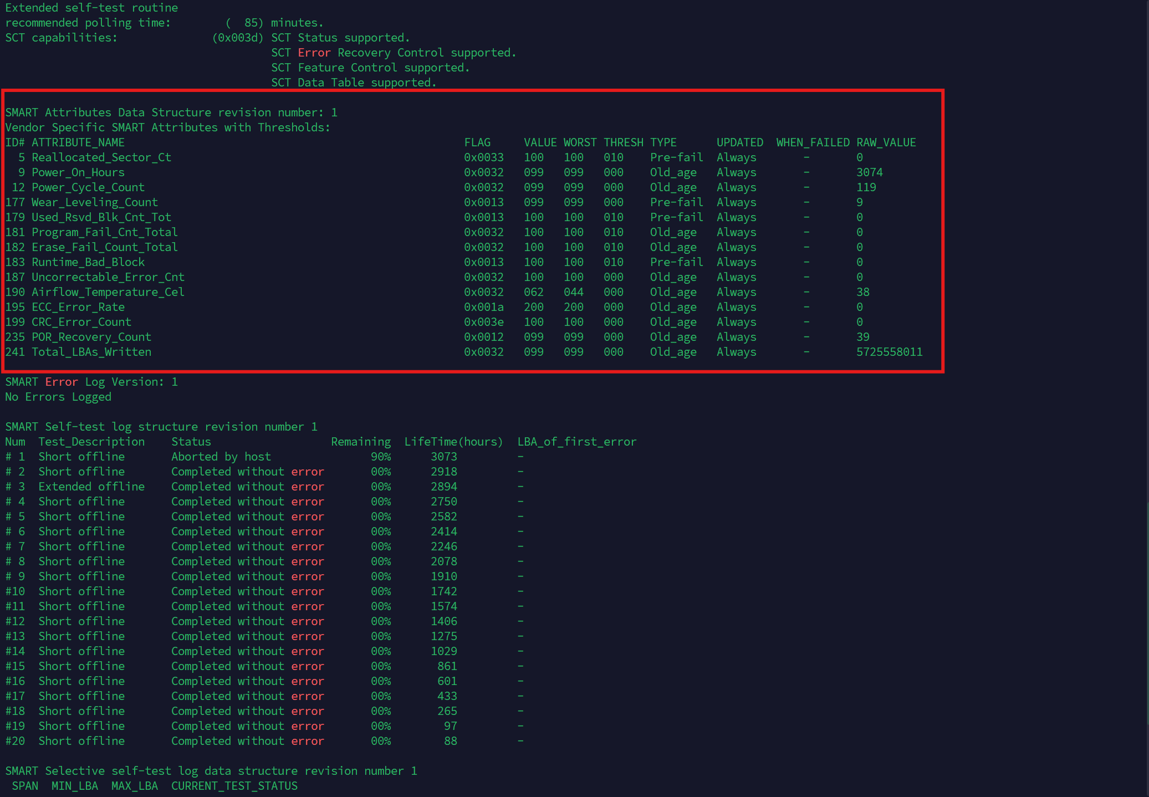Click the CURRENT_TEST_STATUS header text
This screenshot has width=1149, height=797.
(x=234, y=786)
